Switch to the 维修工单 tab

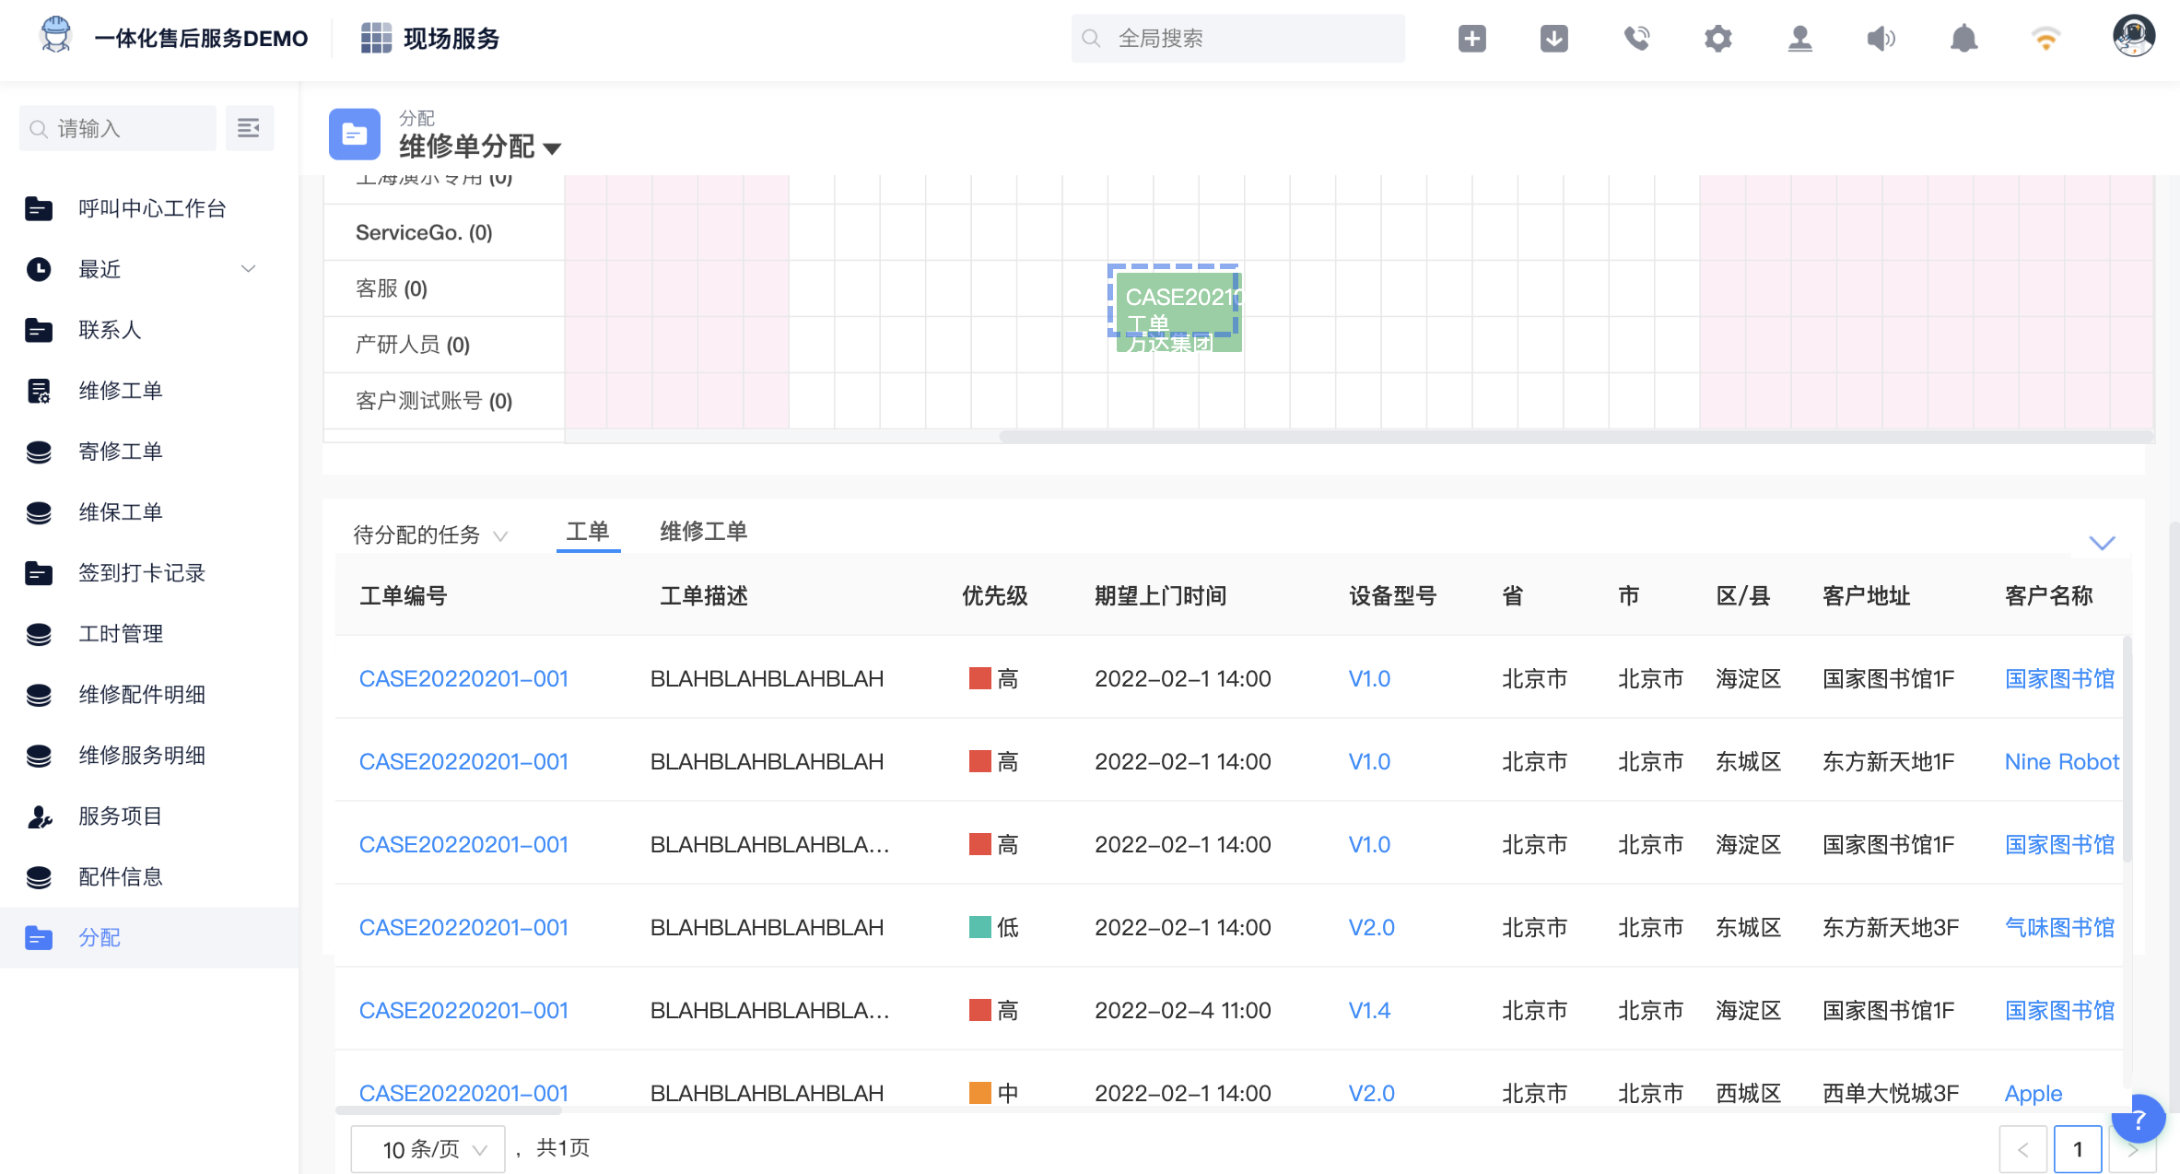click(x=703, y=532)
